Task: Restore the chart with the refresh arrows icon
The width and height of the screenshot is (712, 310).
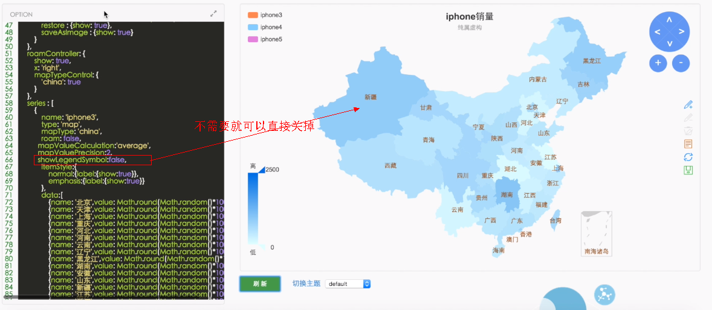Action: click(x=688, y=157)
